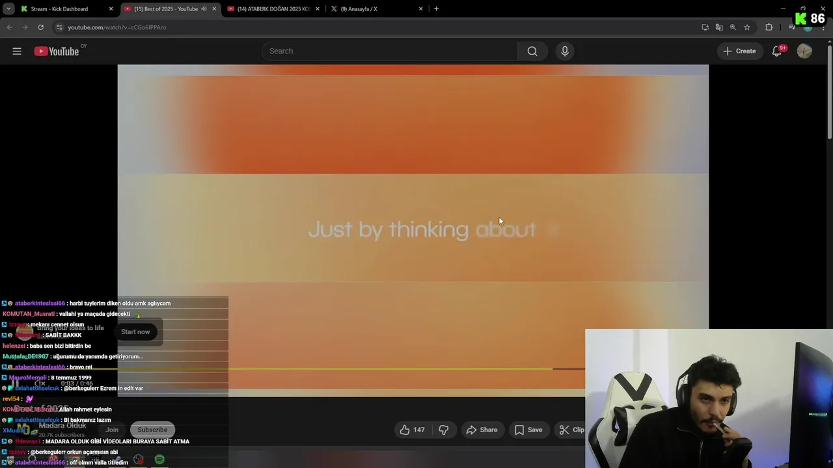Viewport: 833px width, 468px height.
Task: Click chat message '8 temmuz 1999'
Action: pos(71,378)
